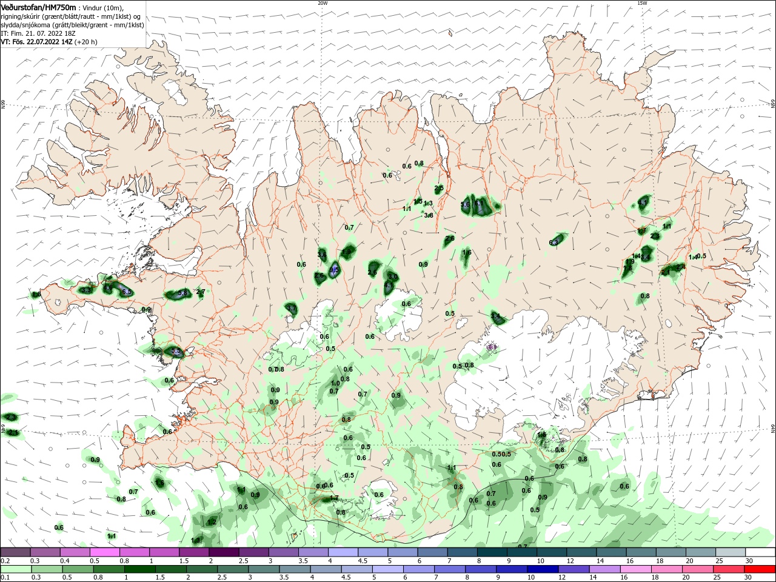Click the 'VT: Fös. 22.07.2022 14Z' valid time
Image resolution: width=776 pixels, height=582 pixels.
36,42
